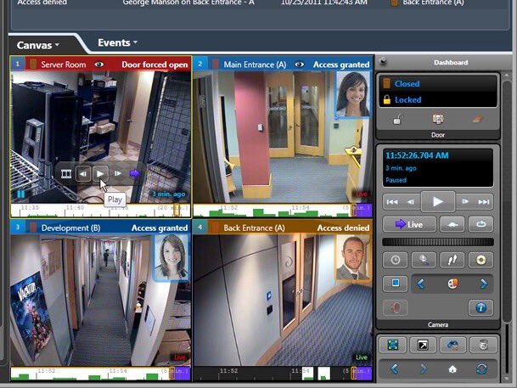The height and width of the screenshot is (388, 517).
Task: Toggle loop playback button
Action: pyautogui.click(x=480, y=224)
